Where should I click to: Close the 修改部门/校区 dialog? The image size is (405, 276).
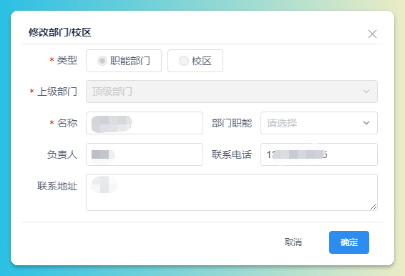[x=372, y=34]
